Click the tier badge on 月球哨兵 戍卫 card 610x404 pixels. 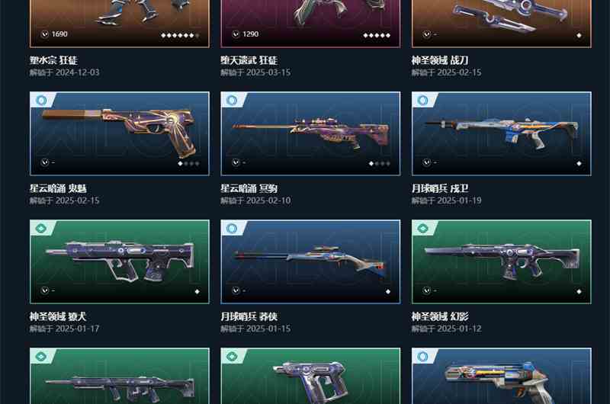422,101
